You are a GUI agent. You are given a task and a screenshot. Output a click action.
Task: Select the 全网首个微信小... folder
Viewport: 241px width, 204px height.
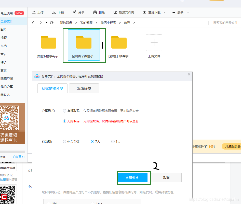point(84,45)
